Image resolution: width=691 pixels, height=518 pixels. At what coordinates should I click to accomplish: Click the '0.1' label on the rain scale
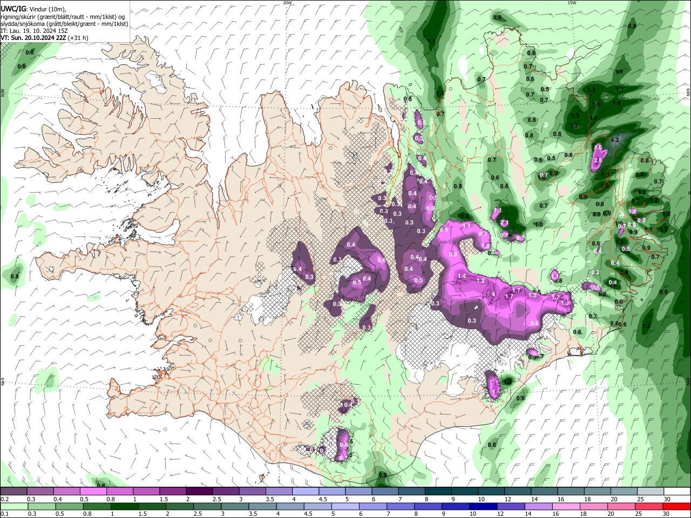pyautogui.click(x=4, y=514)
